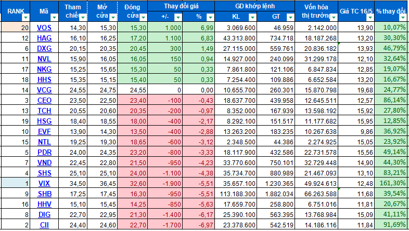Open the VCG stock link
Image resolution: width=409 pixels, height=231 pixels.
(x=44, y=90)
